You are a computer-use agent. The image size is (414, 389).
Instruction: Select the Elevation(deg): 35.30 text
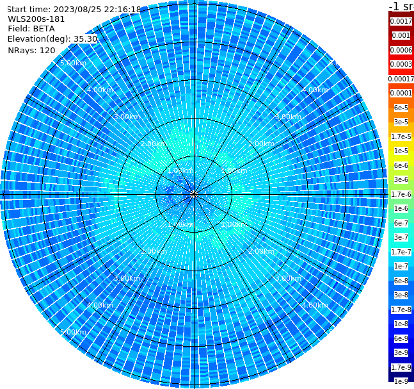[52, 39]
